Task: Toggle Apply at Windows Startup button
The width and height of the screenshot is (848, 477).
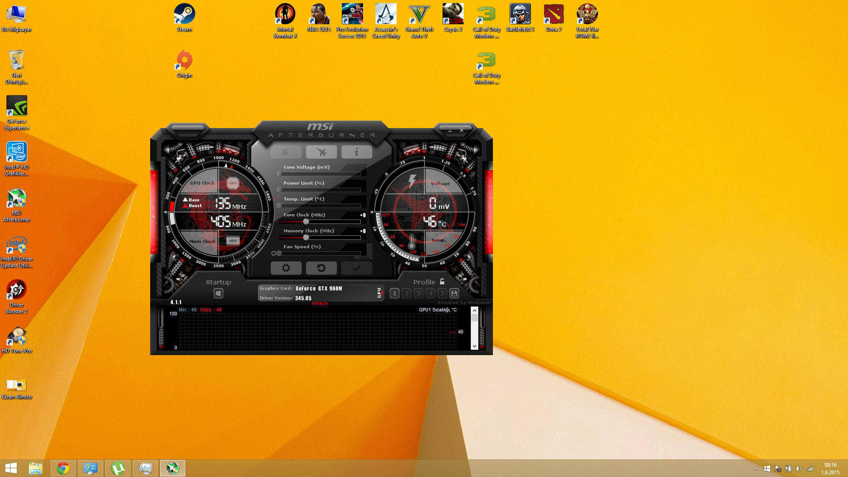Action: tap(218, 293)
